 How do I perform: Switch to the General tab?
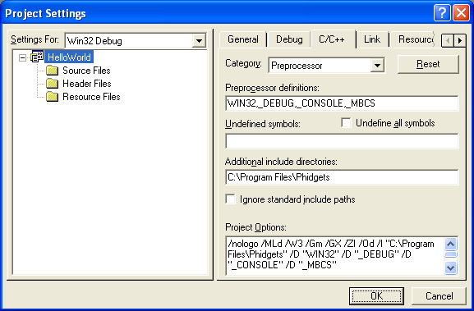click(x=243, y=39)
